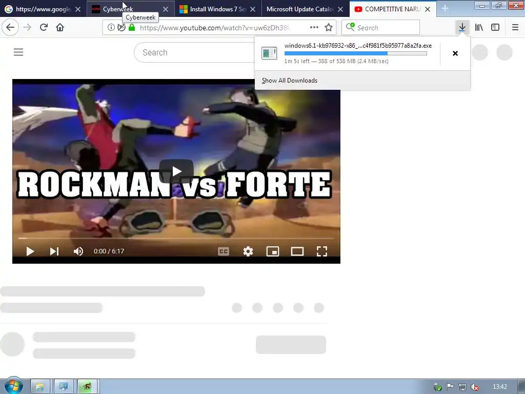Open a new tab with plus button
Image resolution: width=525 pixels, height=394 pixels.
[445, 8]
